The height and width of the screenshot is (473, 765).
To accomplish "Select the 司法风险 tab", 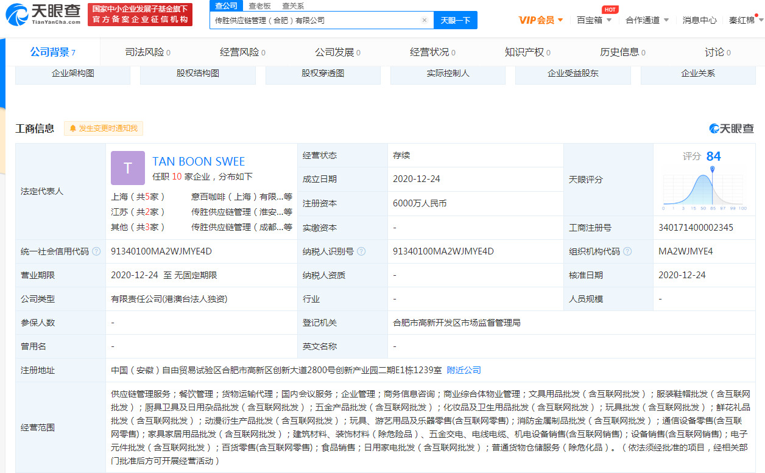I will click(148, 52).
